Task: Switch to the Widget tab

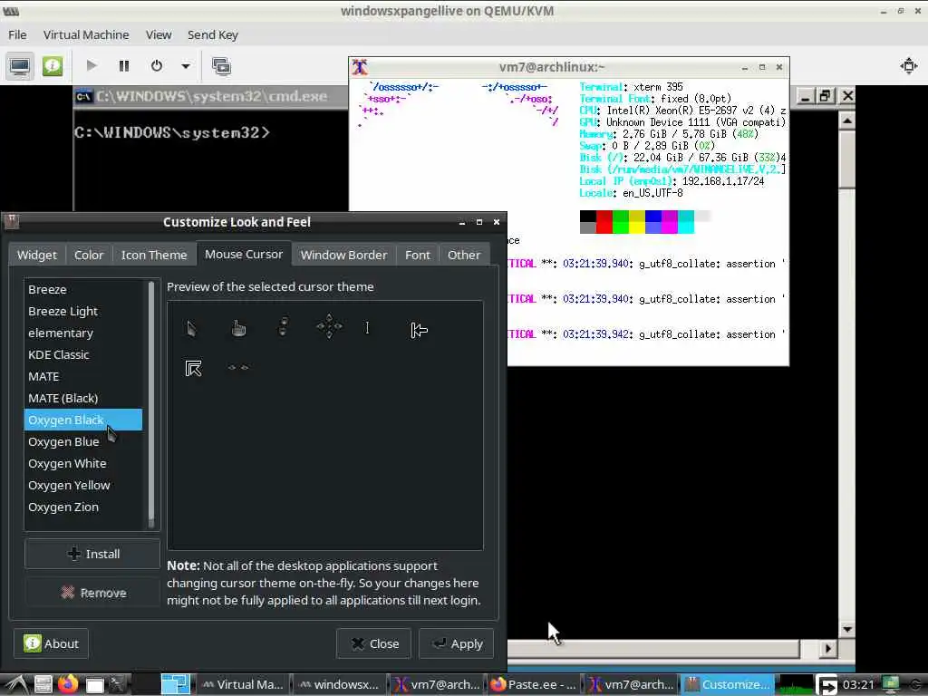Action: click(x=36, y=255)
